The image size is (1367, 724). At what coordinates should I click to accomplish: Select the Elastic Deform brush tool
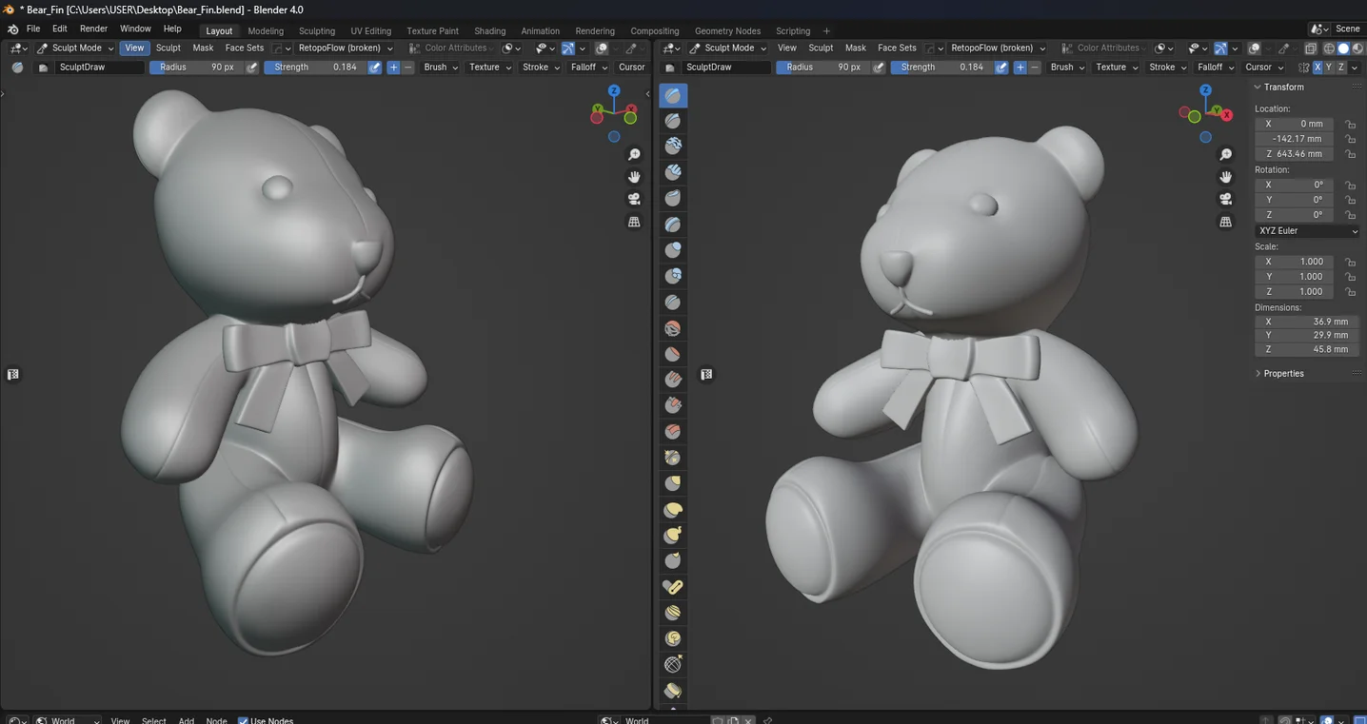click(673, 510)
